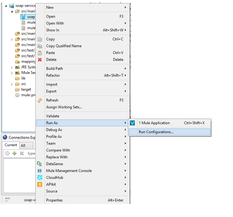Collapse the first src/main folder node
Viewport: 233px width, 217px height.
[12, 11]
